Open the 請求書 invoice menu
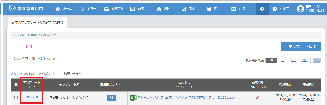 (138, 9)
